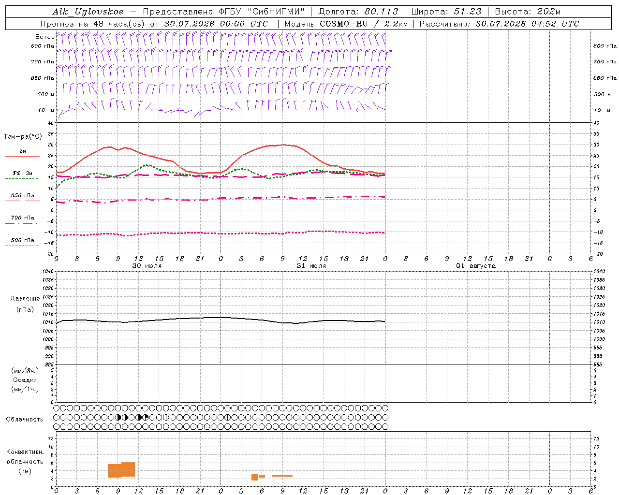This screenshot has width=619, height=495.
Task: Click the Ветер wind panel label
Action: click(44, 37)
